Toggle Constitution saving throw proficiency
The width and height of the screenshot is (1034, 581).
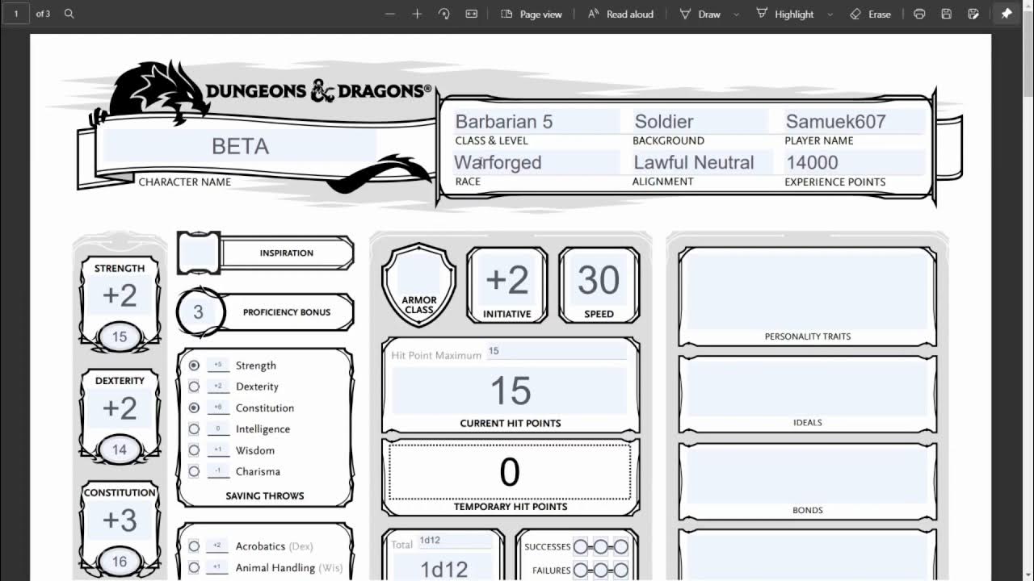(x=194, y=408)
